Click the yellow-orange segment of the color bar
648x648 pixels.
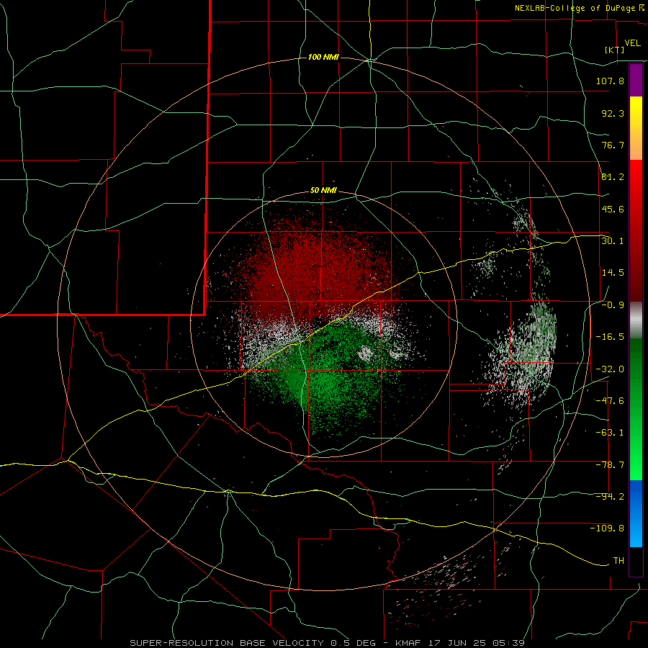tap(636, 128)
